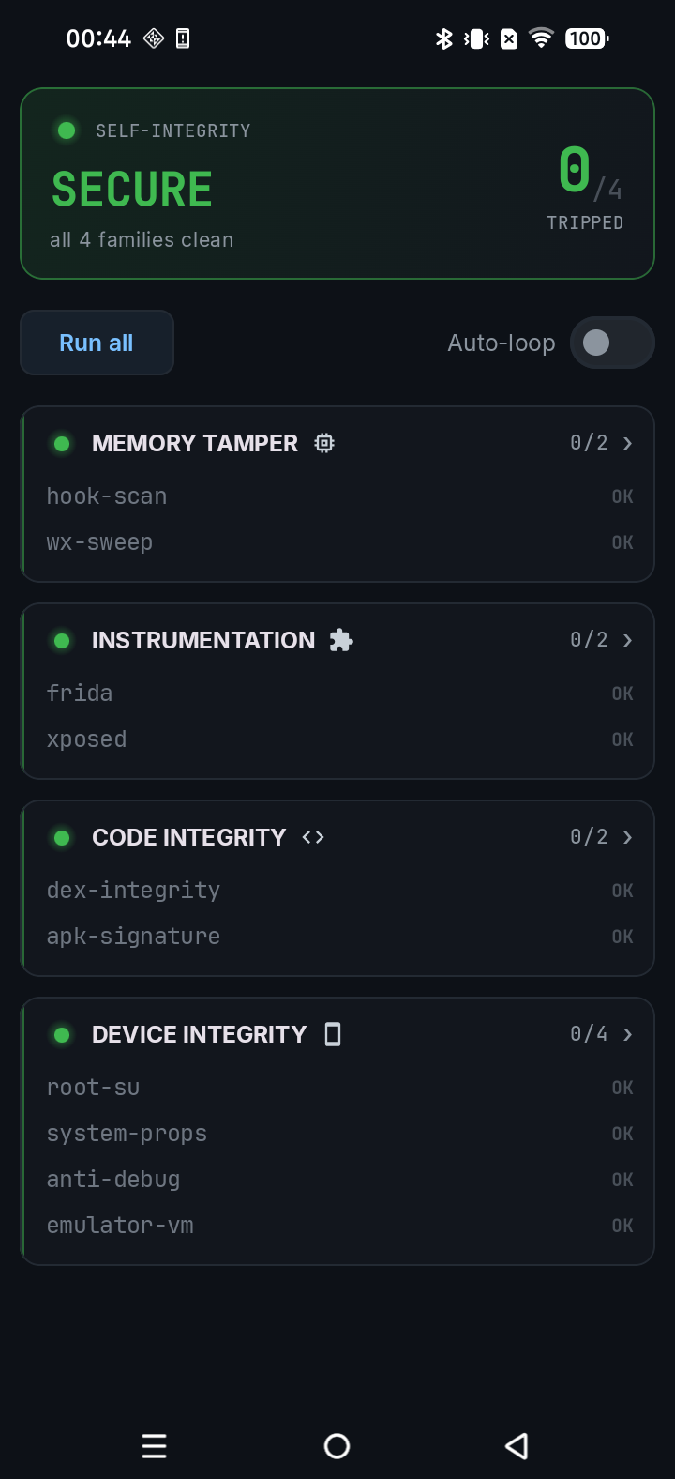Click the code brackets icon beside Code Integrity
Image resolution: width=675 pixels, height=1479 pixels.
pos(313,837)
